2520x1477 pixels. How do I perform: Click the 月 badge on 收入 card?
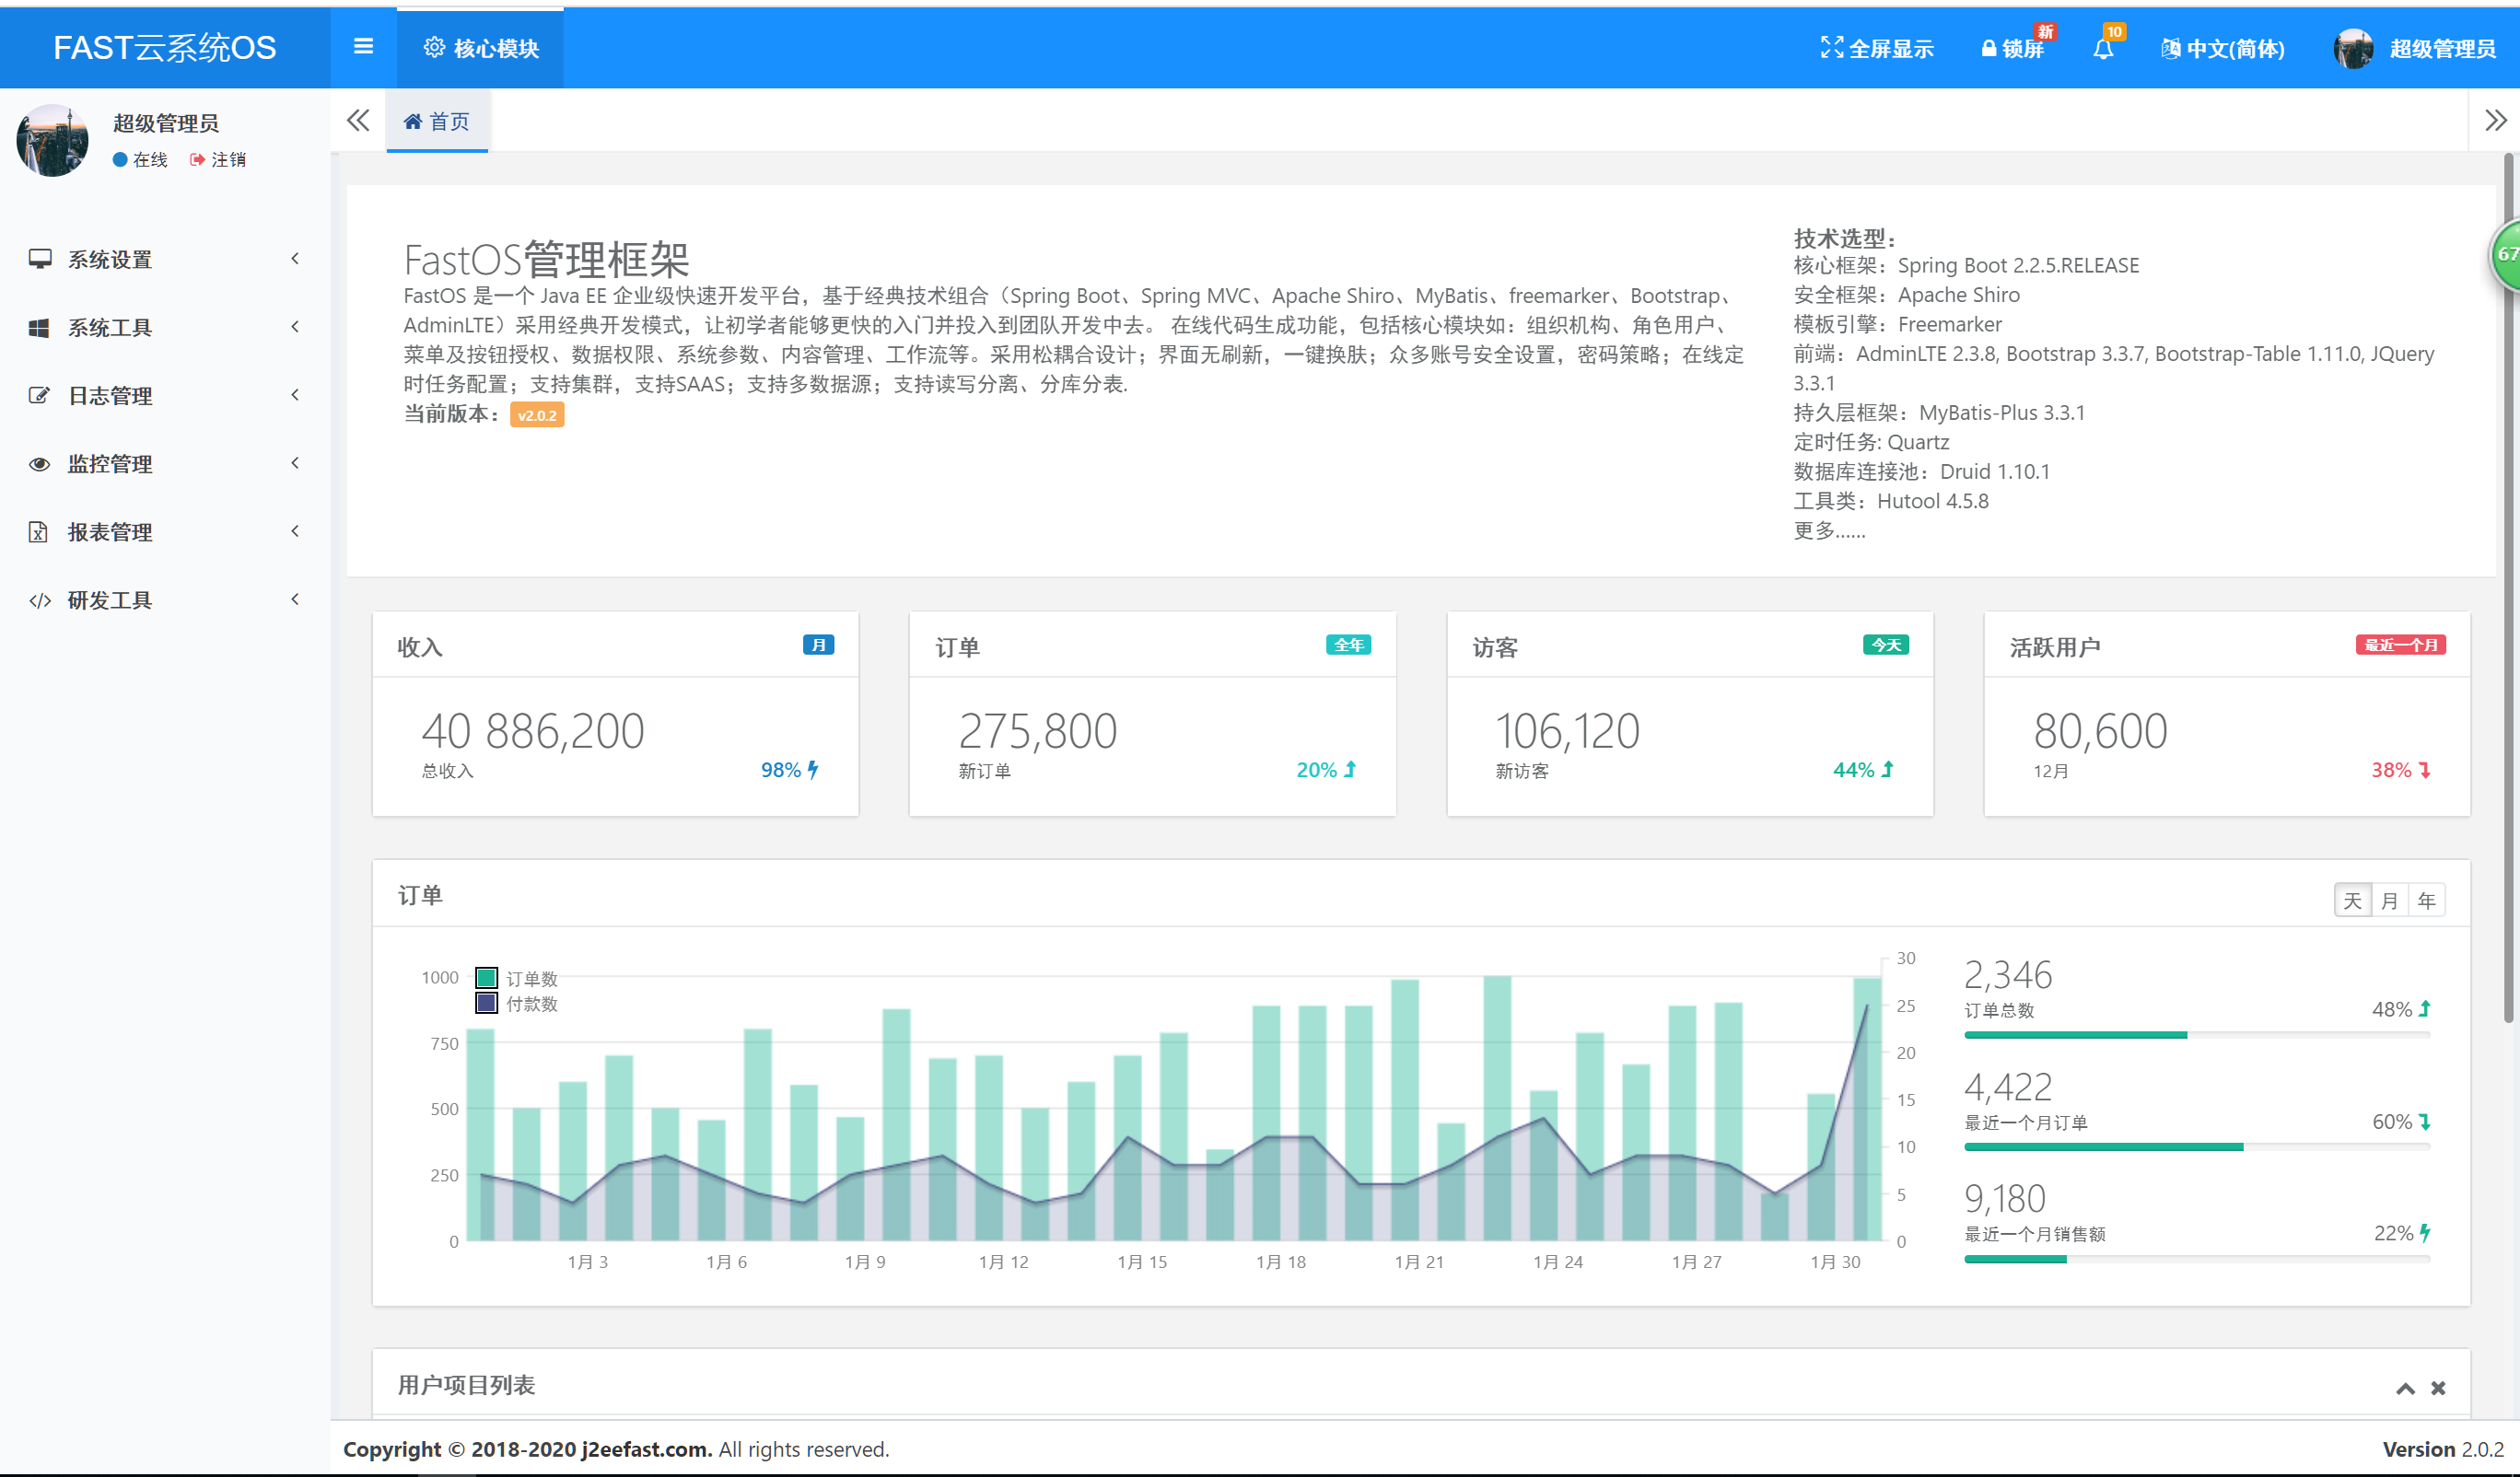tap(818, 645)
